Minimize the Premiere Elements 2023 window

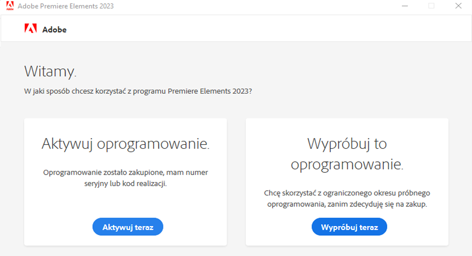(x=405, y=6)
